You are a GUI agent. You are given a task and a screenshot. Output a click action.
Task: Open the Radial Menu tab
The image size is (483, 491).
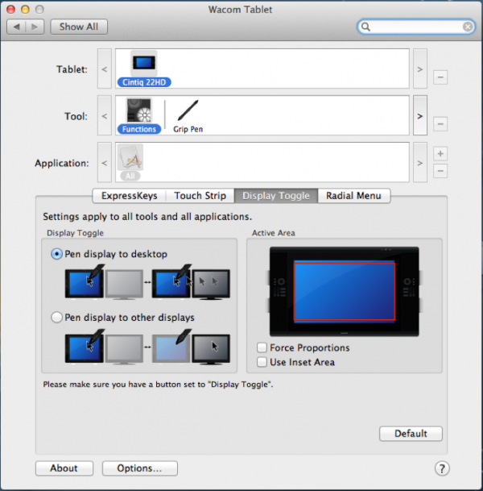coord(353,196)
